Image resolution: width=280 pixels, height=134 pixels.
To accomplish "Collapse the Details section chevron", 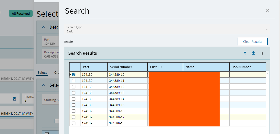I will click(x=44, y=27).
